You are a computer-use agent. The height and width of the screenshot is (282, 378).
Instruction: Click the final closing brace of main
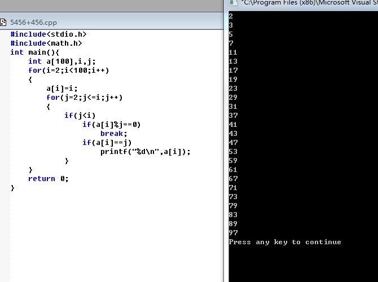point(12,188)
